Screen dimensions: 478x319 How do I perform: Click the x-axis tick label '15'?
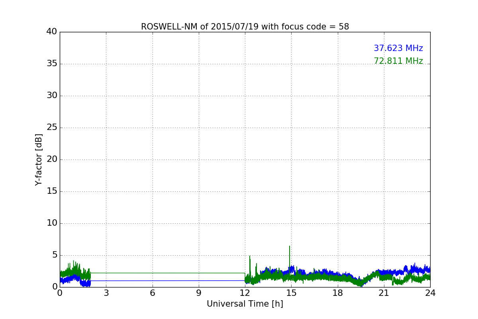coord(291,293)
